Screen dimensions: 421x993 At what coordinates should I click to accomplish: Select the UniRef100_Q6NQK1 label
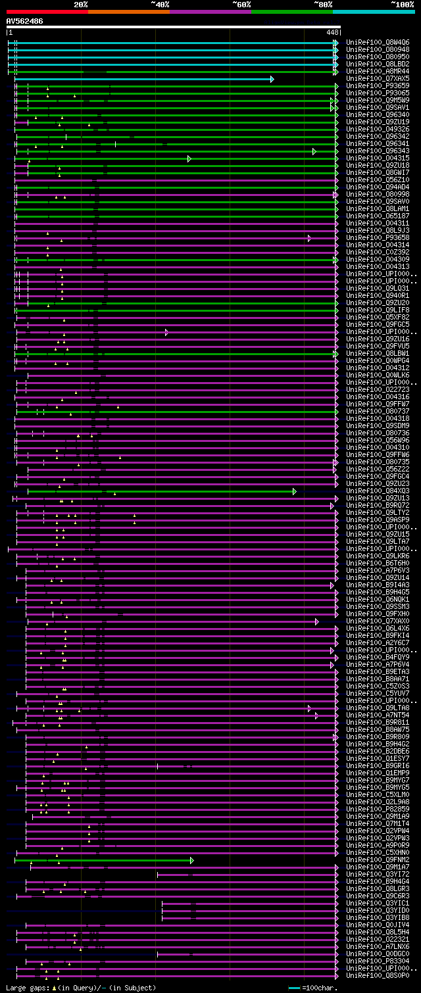click(x=378, y=599)
